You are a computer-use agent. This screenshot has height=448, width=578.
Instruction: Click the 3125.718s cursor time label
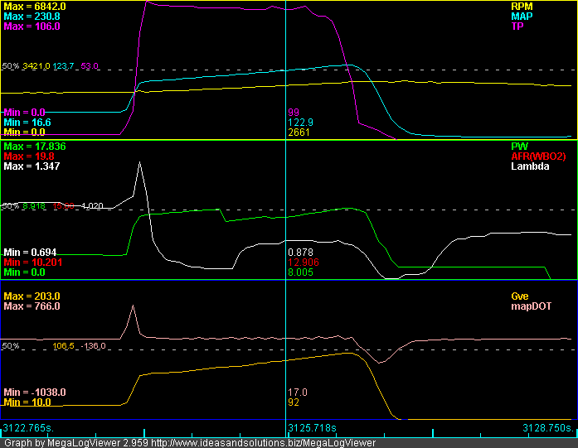point(311,427)
